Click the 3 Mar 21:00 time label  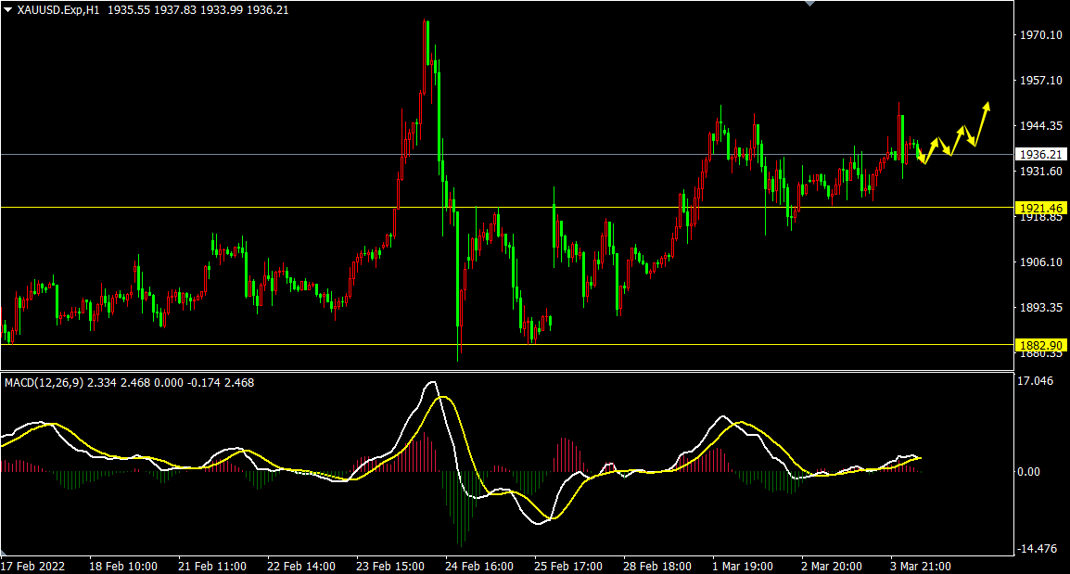pyautogui.click(x=921, y=567)
